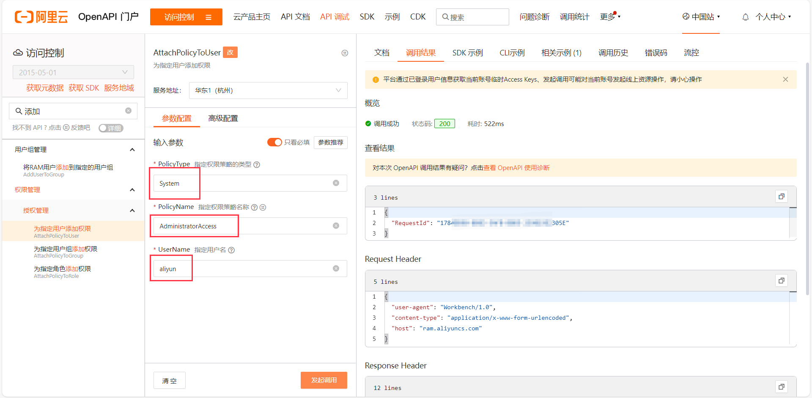Click the 服务地域 link
Screen dimensions: 812x398
(119, 88)
